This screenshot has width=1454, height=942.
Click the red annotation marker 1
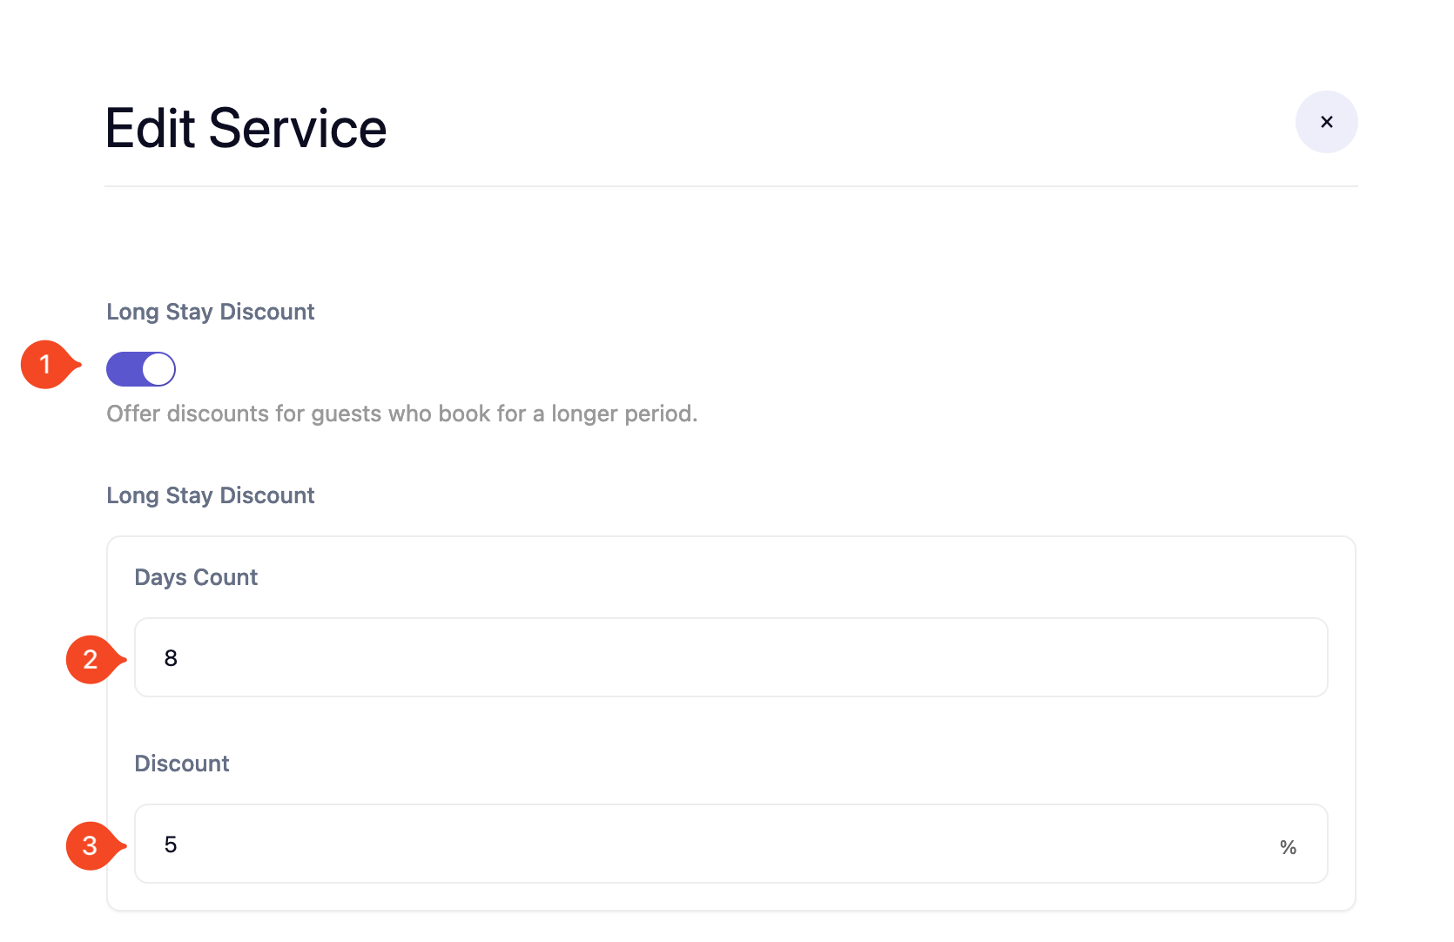click(46, 364)
